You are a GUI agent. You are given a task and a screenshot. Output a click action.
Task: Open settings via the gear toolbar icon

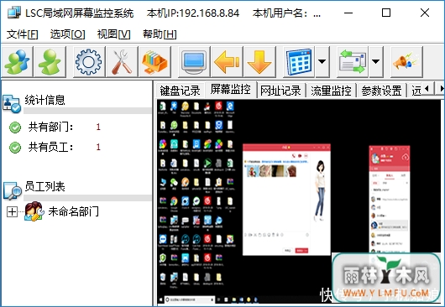tap(88, 62)
